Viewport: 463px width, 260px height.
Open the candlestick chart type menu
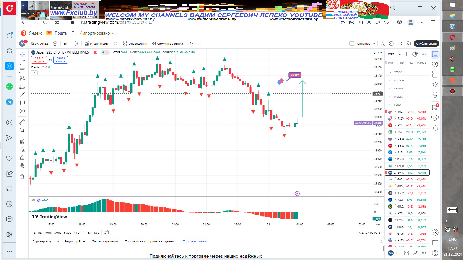(76, 44)
